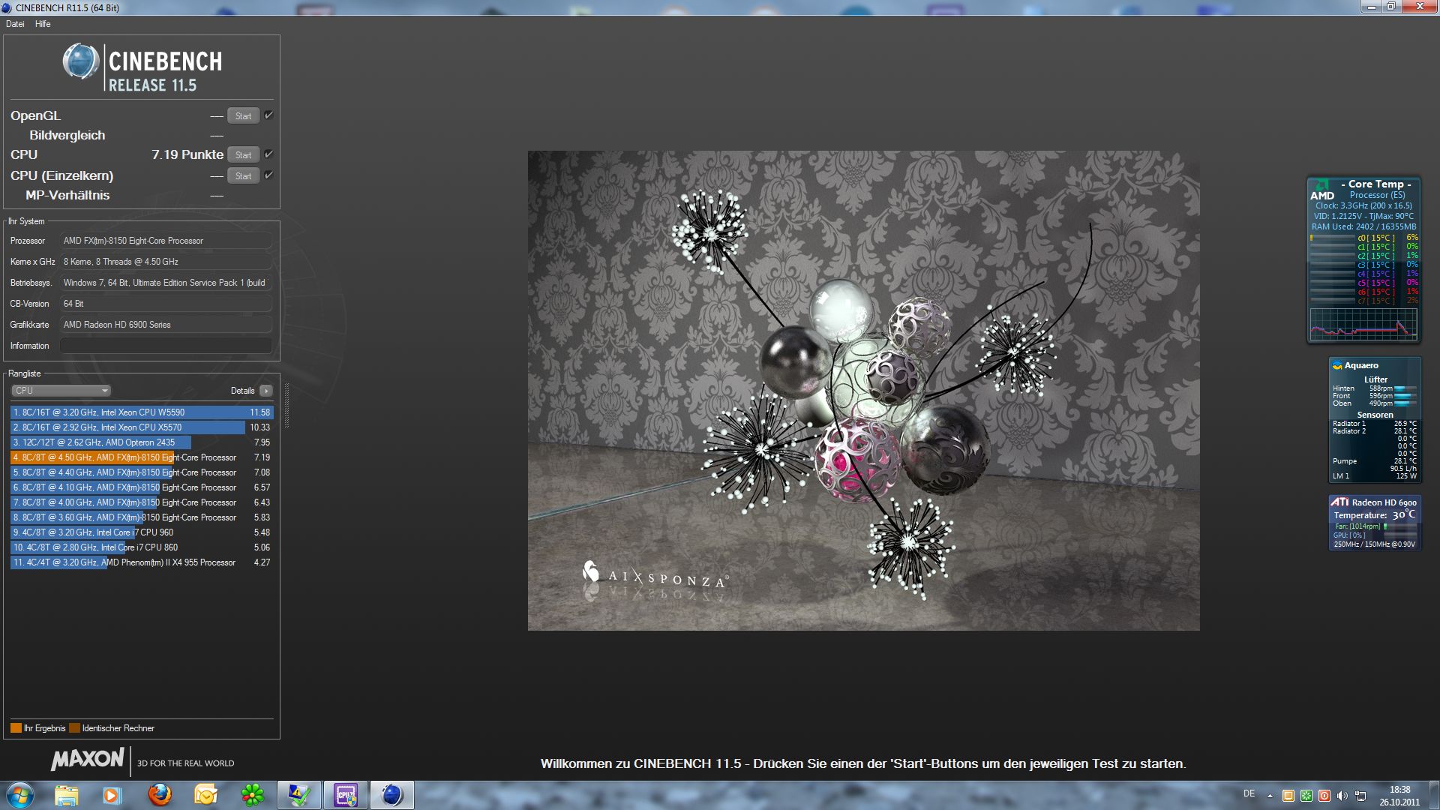Screen dimensions: 1440x810
Task: Select ranking row AMD Phenom II X4 955
Action: tap(142, 562)
